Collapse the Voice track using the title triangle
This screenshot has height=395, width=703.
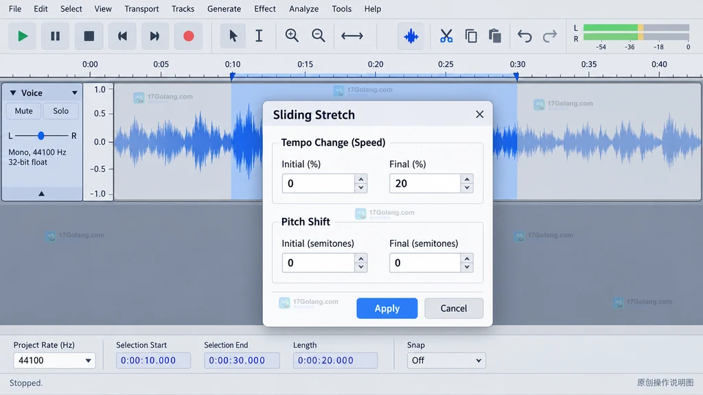13,93
